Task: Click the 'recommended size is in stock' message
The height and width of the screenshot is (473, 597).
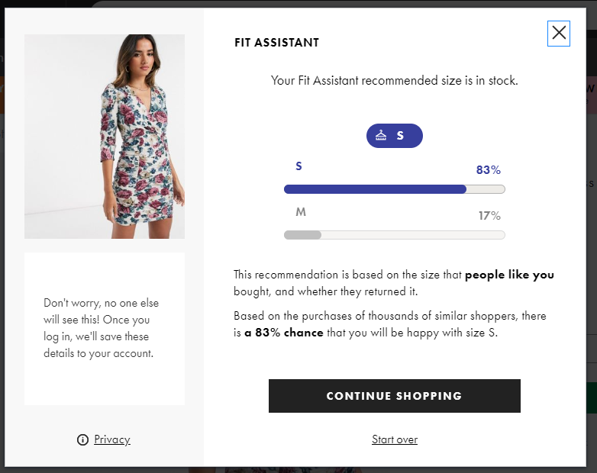Action: click(x=395, y=80)
